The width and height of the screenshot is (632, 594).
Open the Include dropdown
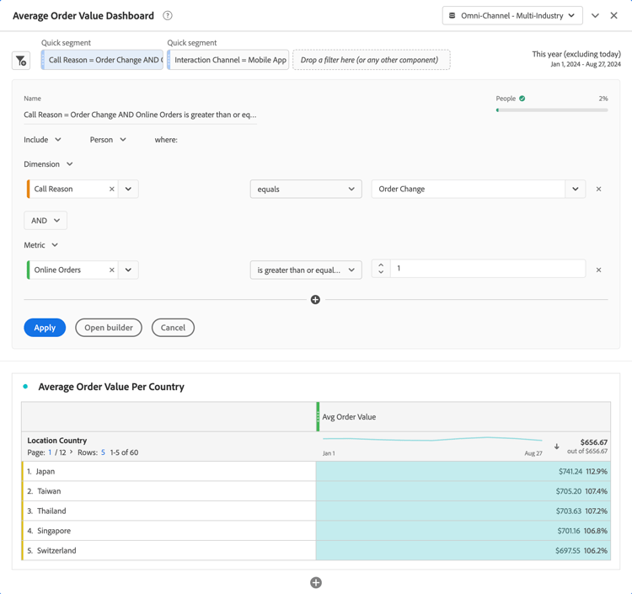click(42, 140)
